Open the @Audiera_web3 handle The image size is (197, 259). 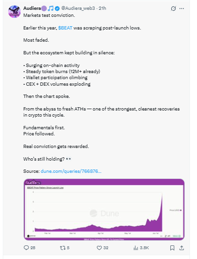(78, 8)
